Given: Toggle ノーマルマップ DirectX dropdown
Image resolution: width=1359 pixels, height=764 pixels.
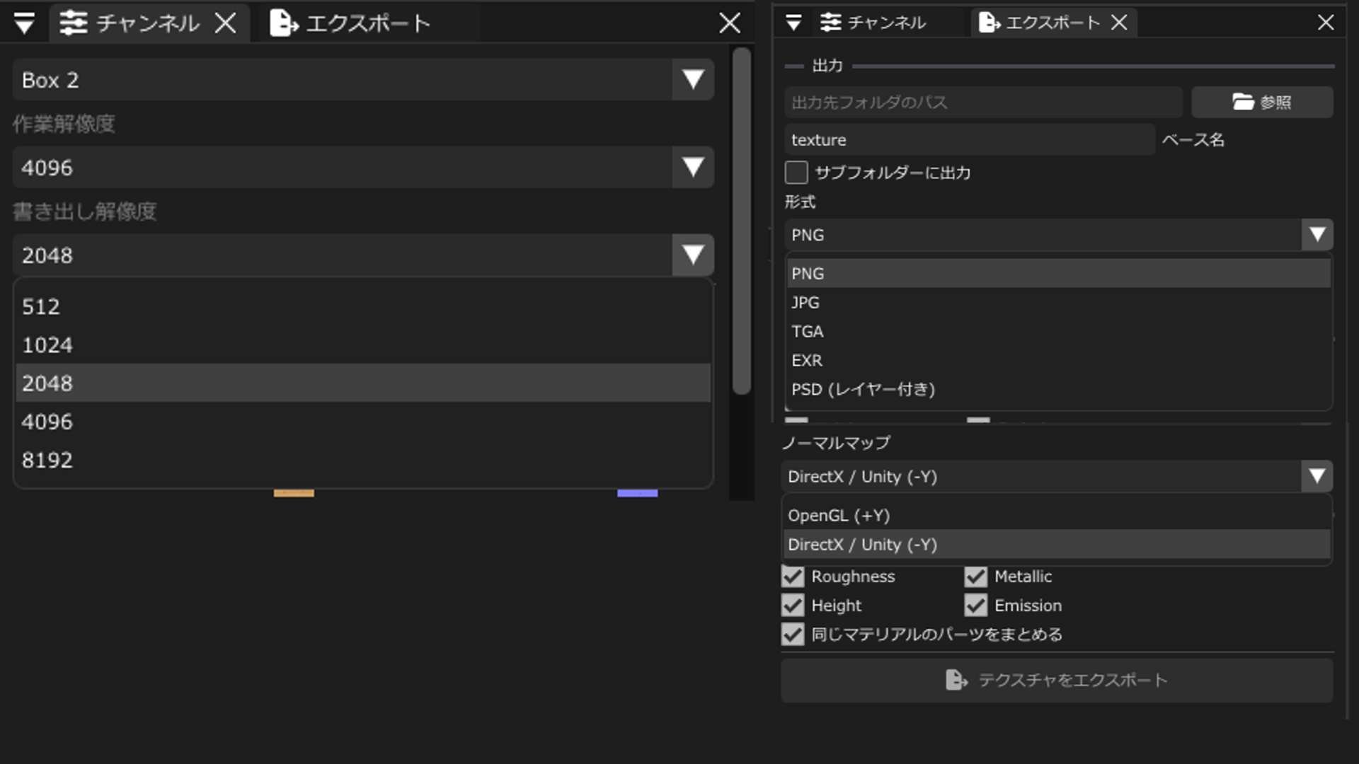Looking at the screenshot, I should (x=1057, y=476).
